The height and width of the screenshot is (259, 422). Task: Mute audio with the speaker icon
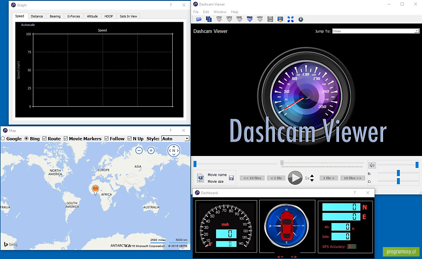(x=372, y=165)
